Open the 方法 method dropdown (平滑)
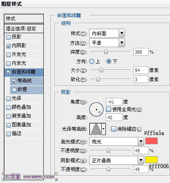The height and width of the screenshot is (183, 170). (107, 43)
